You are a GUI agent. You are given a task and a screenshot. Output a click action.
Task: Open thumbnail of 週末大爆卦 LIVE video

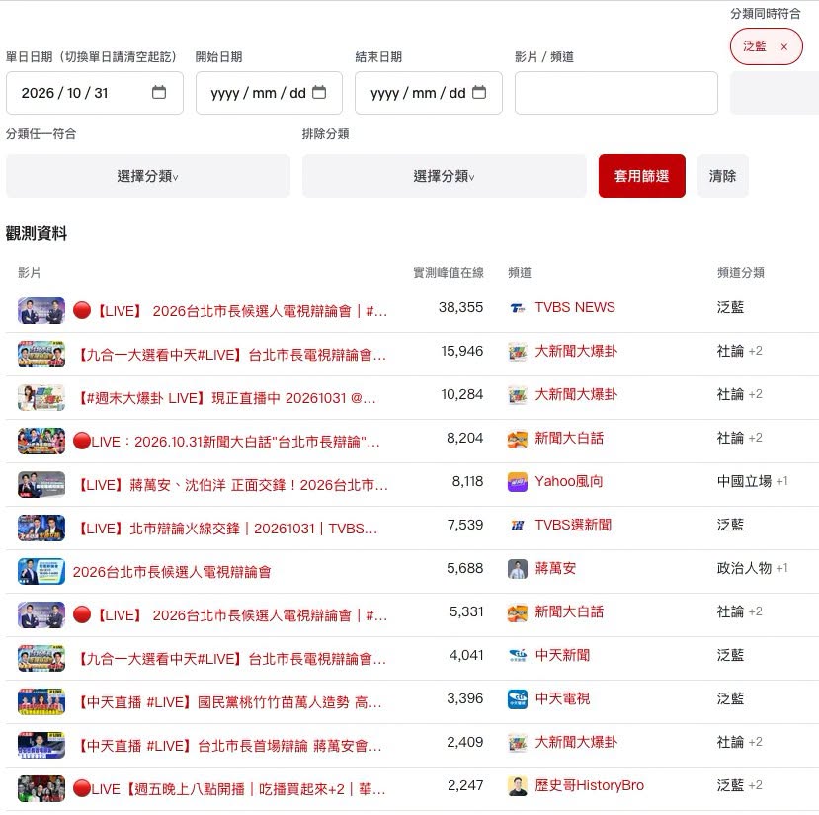pyautogui.click(x=41, y=397)
